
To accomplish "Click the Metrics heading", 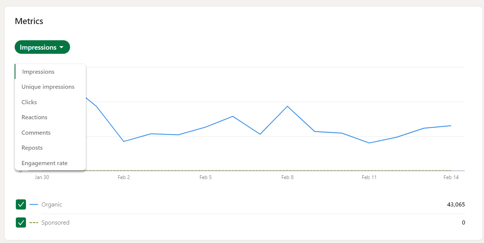I will click(x=29, y=21).
